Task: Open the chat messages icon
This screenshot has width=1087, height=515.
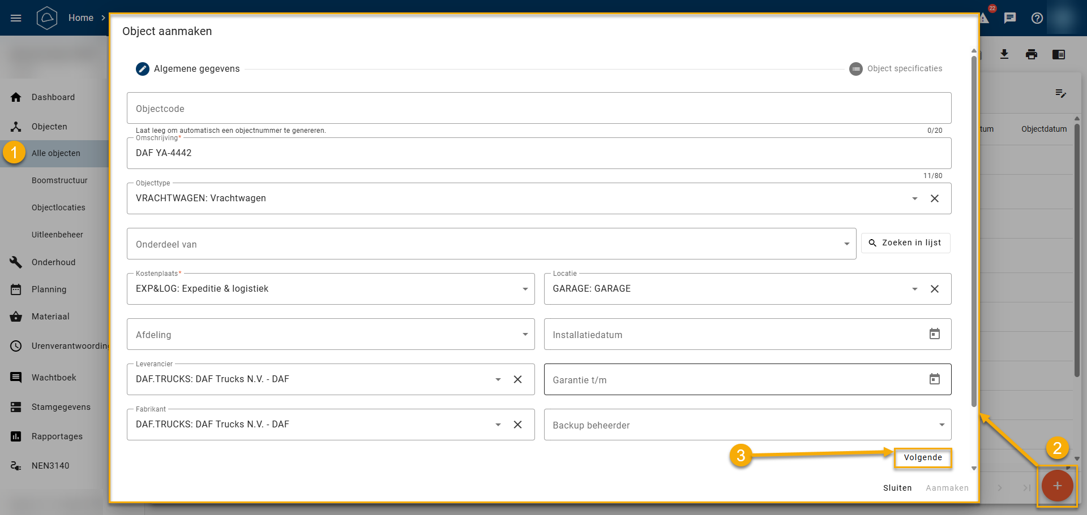Action: coord(1009,18)
